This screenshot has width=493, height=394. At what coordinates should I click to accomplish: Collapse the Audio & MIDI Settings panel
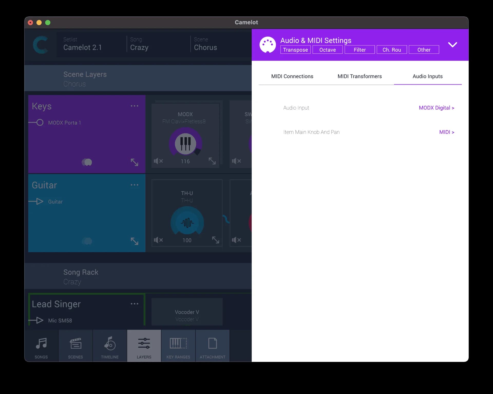click(453, 44)
